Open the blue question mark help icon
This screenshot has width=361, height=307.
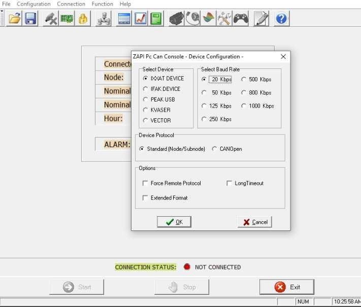[x=281, y=18]
